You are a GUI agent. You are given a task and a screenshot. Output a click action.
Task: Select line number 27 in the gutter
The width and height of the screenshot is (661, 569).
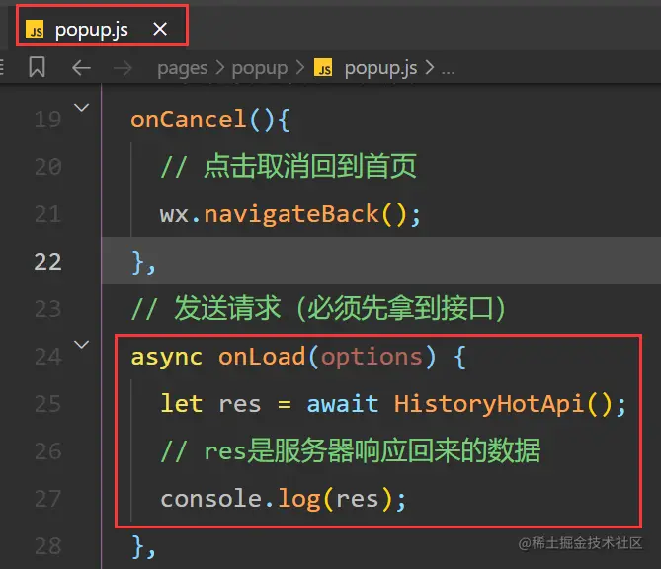pyautogui.click(x=48, y=499)
